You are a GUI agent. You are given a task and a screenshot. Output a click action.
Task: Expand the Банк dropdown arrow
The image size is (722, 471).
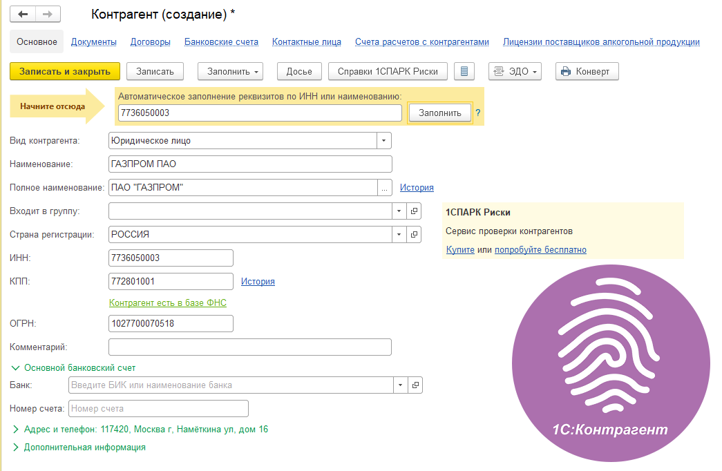click(400, 385)
